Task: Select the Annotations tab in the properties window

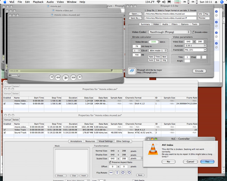Action: [x=76, y=141]
